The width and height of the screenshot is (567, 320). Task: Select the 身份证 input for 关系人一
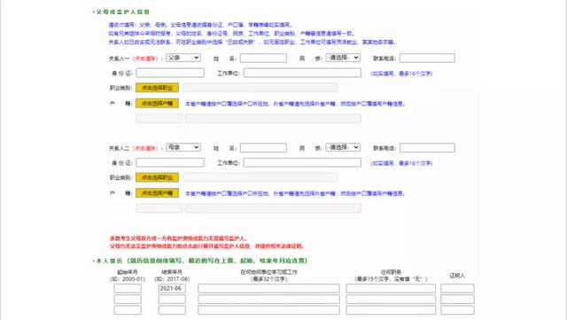[170, 73]
